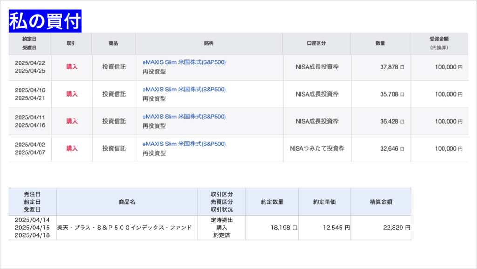Click the 精算金額 column header
Screen dimensions: 477x269
click(x=381, y=202)
